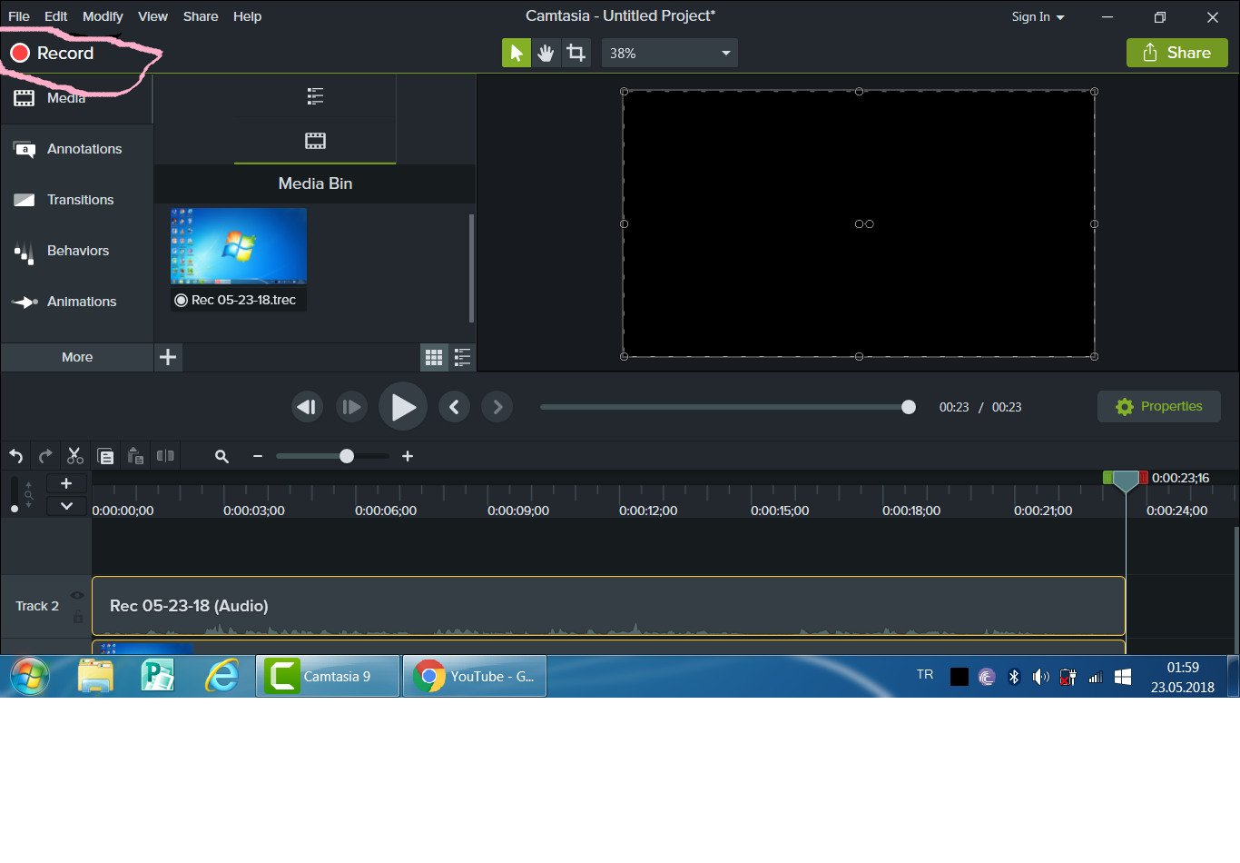Click the timeline zoom slider handle
This screenshot has width=1240, height=863.
pos(347,456)
